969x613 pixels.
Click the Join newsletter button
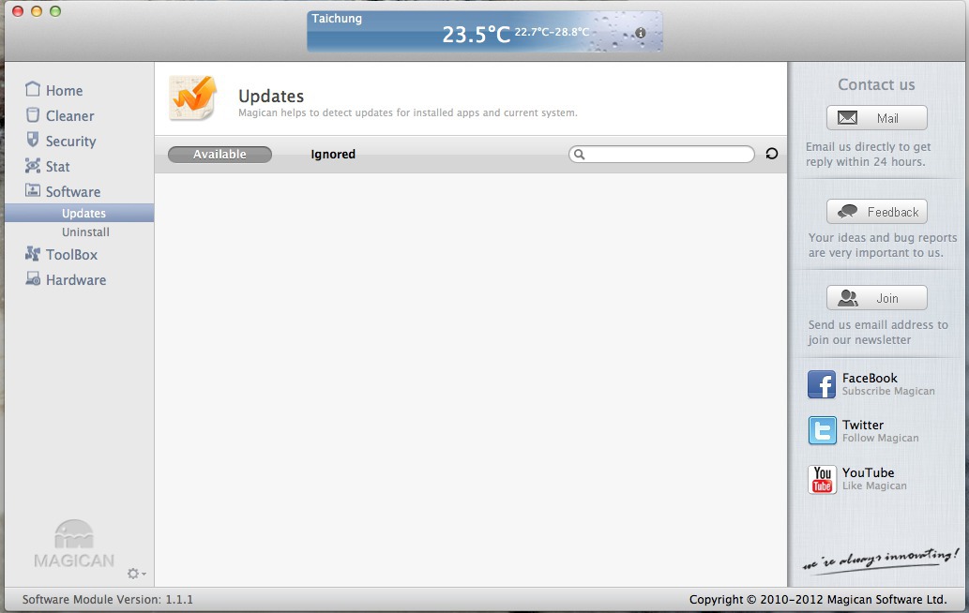(876, 298)
